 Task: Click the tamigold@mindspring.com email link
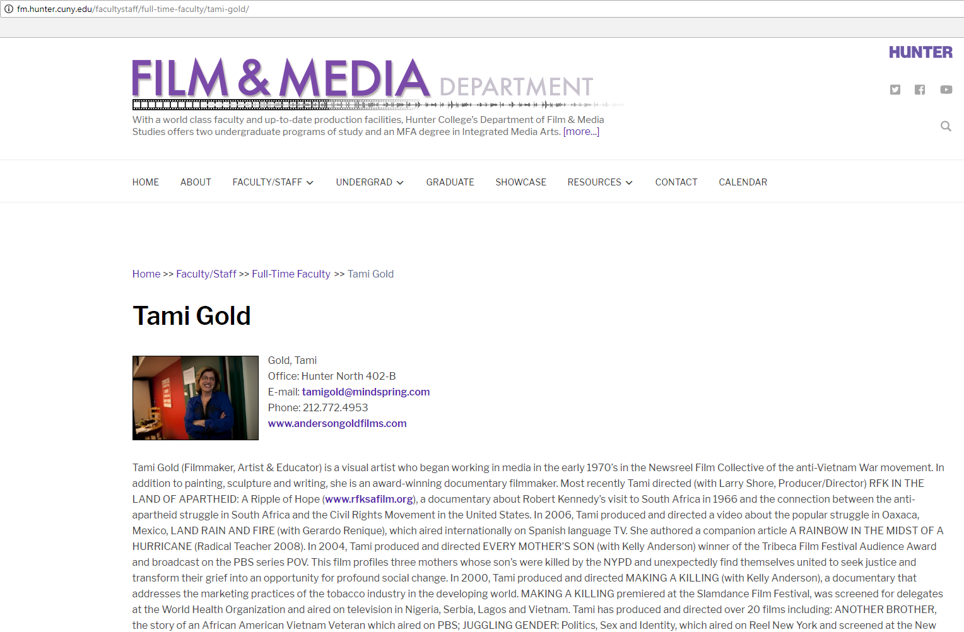click(365, 392)
